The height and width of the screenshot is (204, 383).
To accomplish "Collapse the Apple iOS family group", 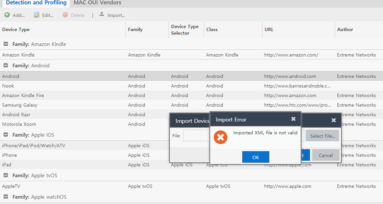I will coord(6,135).
